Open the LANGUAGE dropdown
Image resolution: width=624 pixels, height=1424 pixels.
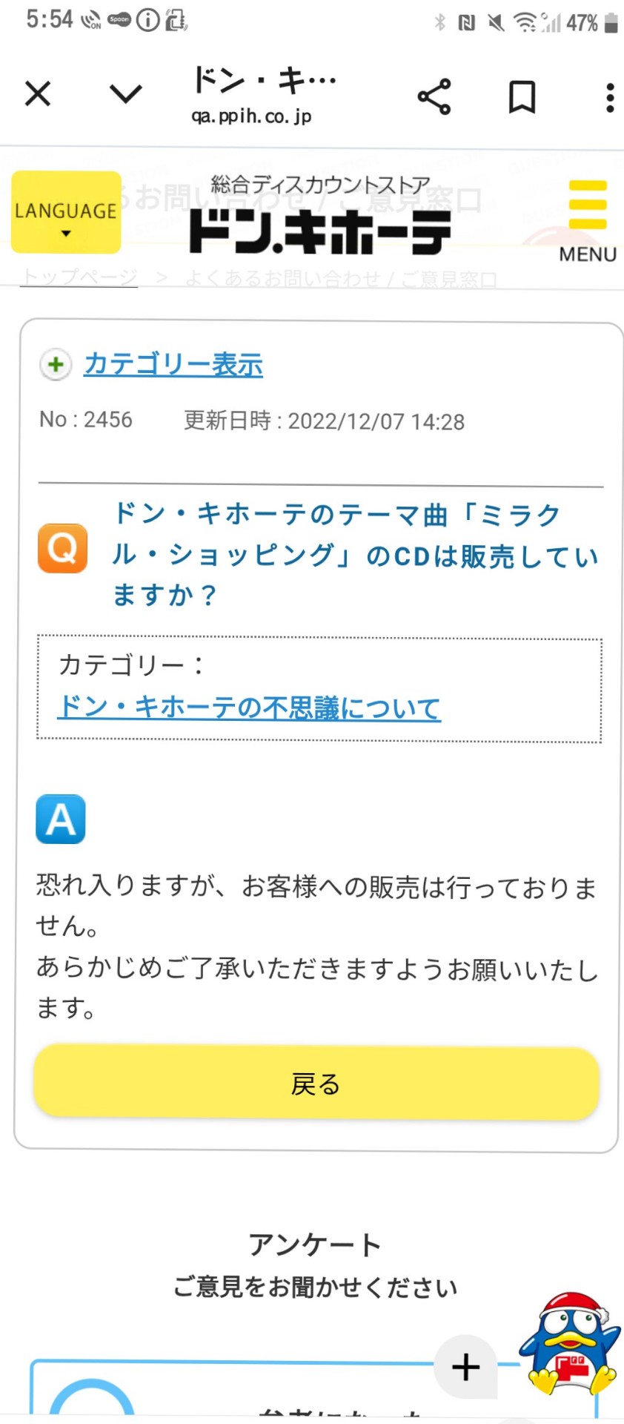click(x=64, y=213)
